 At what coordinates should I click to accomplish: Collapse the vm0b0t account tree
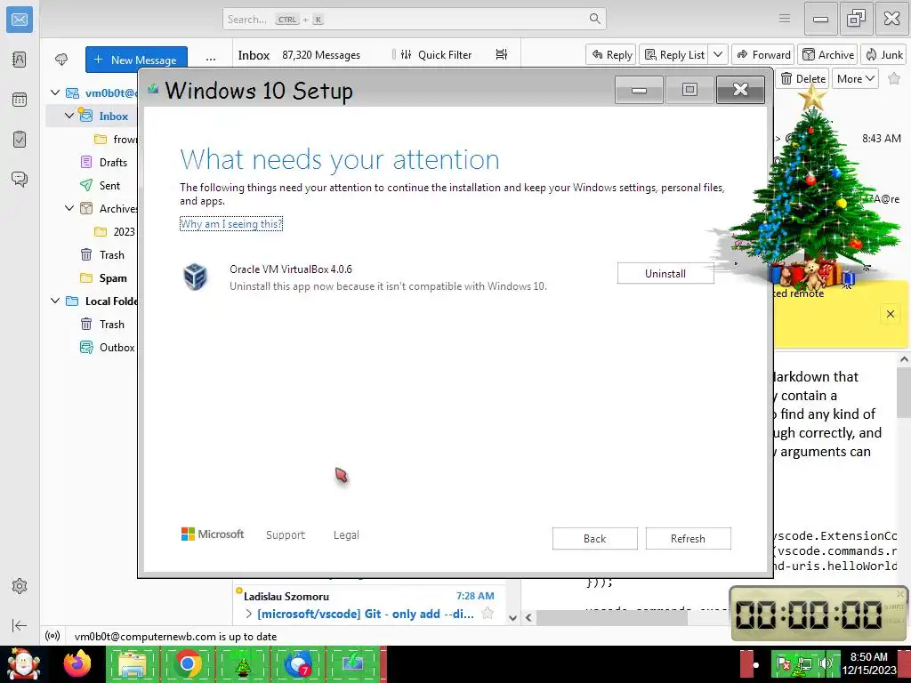(55, 92)
